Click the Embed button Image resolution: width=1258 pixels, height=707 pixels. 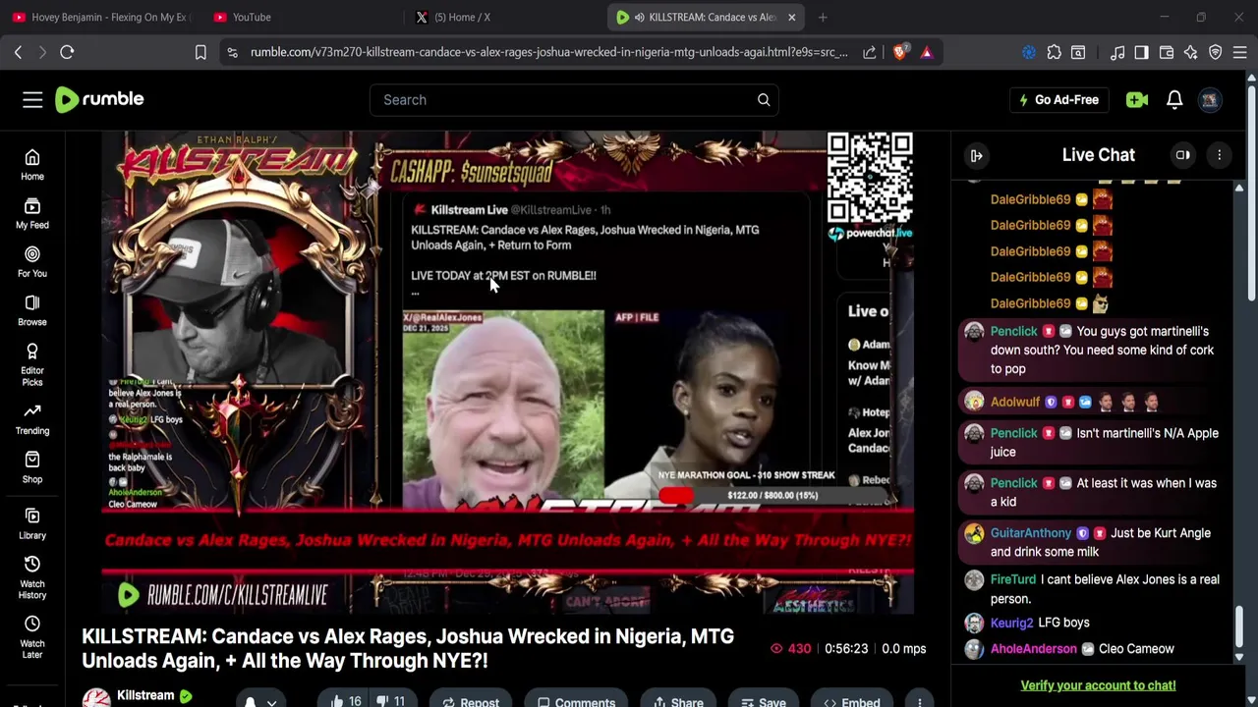[x=851, y=701]
